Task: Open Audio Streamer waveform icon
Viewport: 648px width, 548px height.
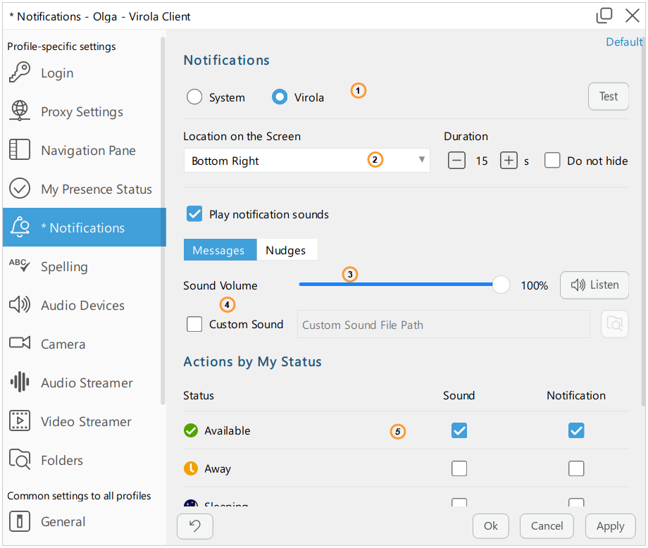Action: coord(20,382)
